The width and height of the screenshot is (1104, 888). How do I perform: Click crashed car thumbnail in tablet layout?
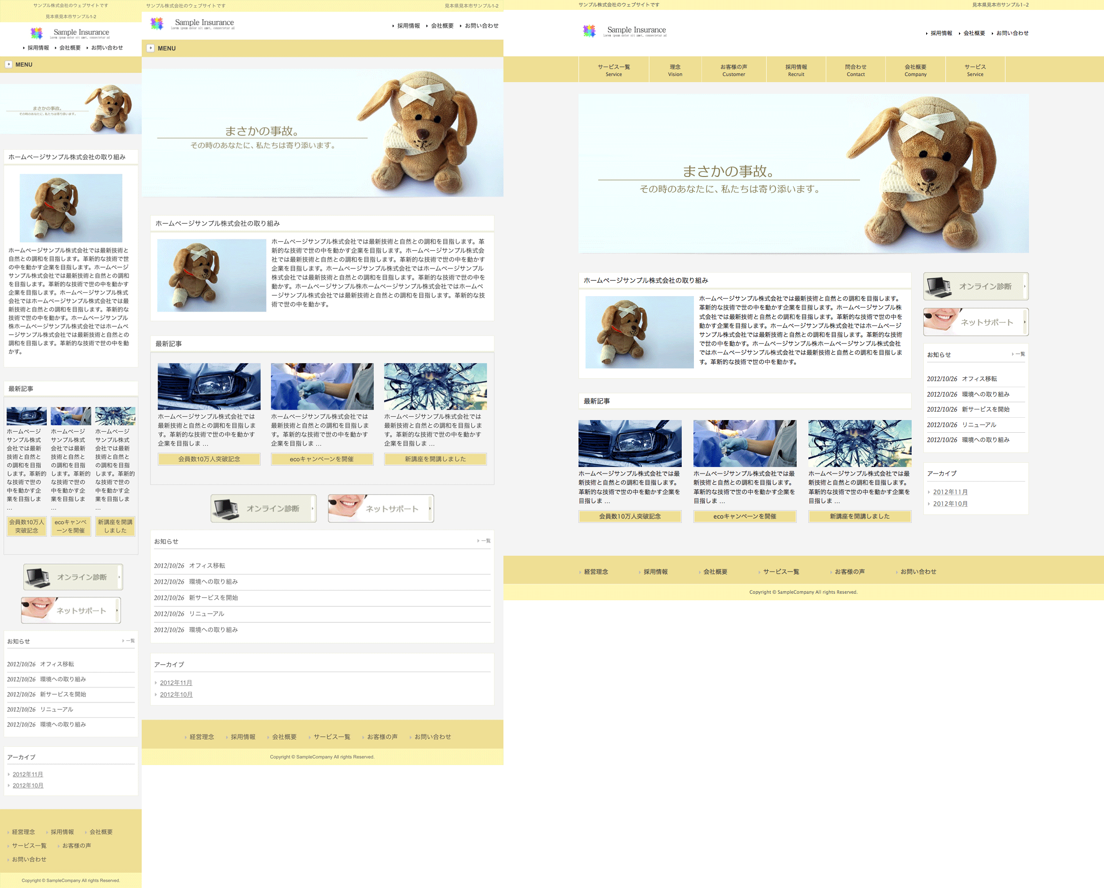pos(209,386)
